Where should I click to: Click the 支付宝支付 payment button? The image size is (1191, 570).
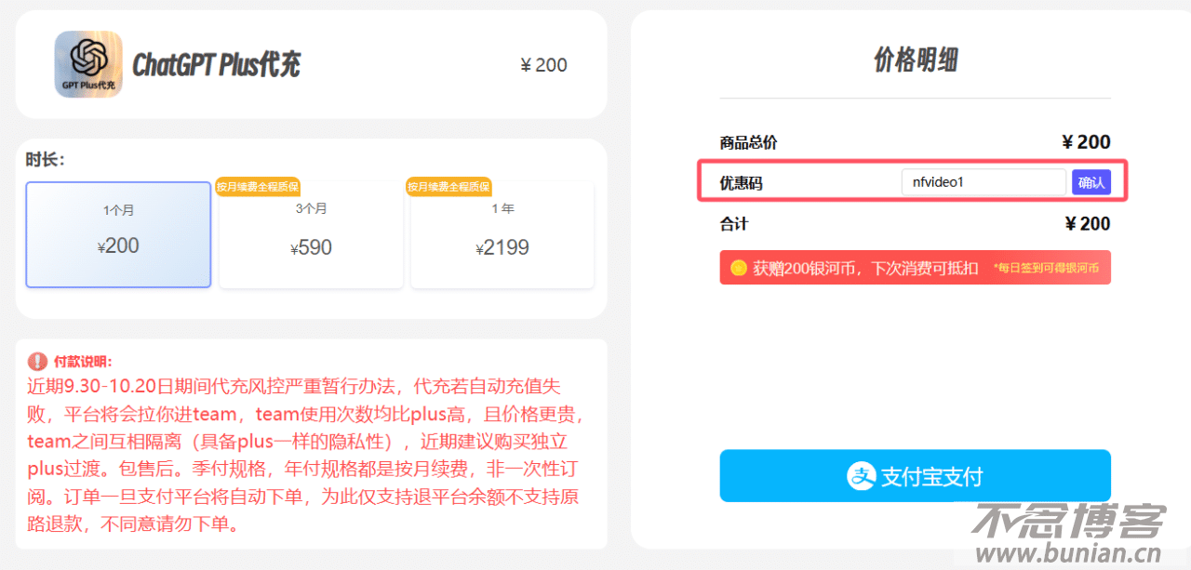(x=915, y=475)
